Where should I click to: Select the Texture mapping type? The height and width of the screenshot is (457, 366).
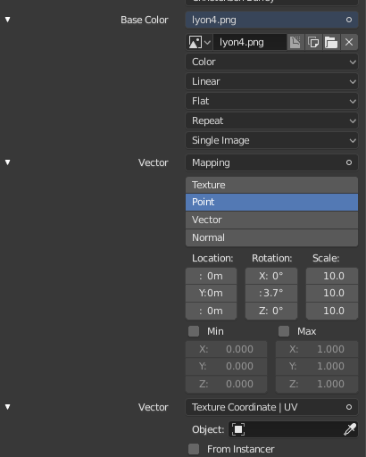tap(271, 185)
